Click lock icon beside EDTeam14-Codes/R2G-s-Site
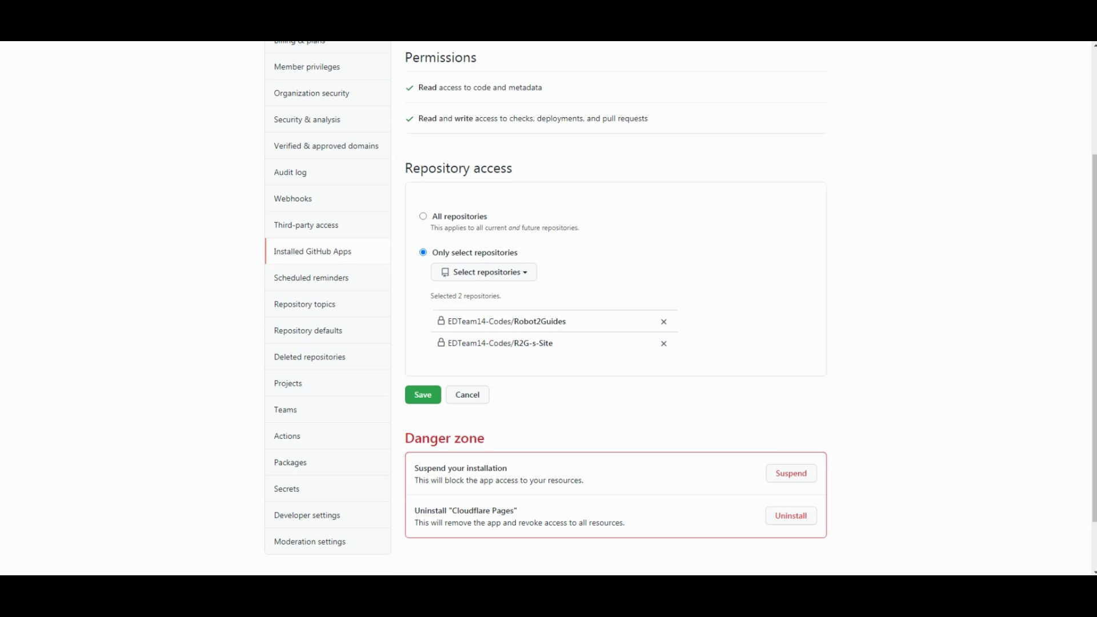The height and width of the screenshot is (617, 1097). tap(441, 343)
